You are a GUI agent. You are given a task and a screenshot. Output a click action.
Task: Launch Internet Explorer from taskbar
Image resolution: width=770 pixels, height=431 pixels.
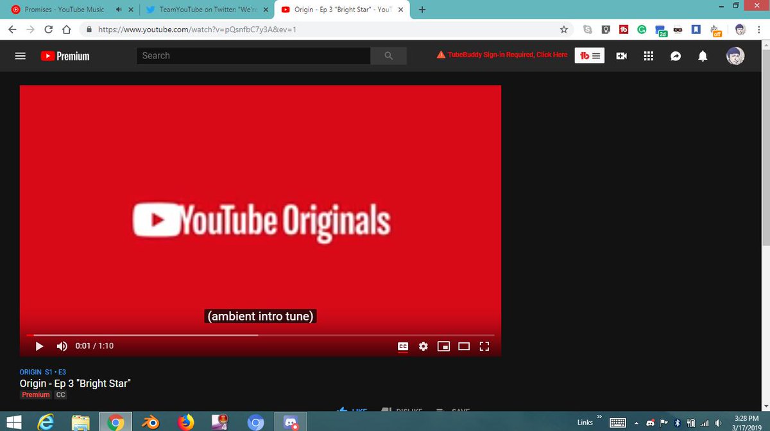pyautogui.click(x=46, y=422)
